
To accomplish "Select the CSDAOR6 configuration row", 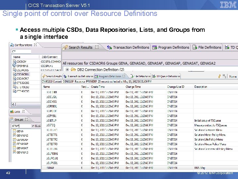I will point(23,74).
